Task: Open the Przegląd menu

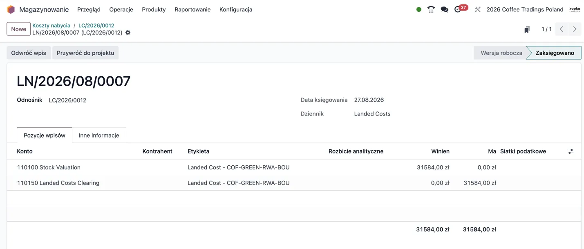Action: coord(89,9)
